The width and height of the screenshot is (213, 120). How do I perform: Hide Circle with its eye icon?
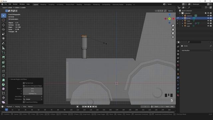(208, 18)
